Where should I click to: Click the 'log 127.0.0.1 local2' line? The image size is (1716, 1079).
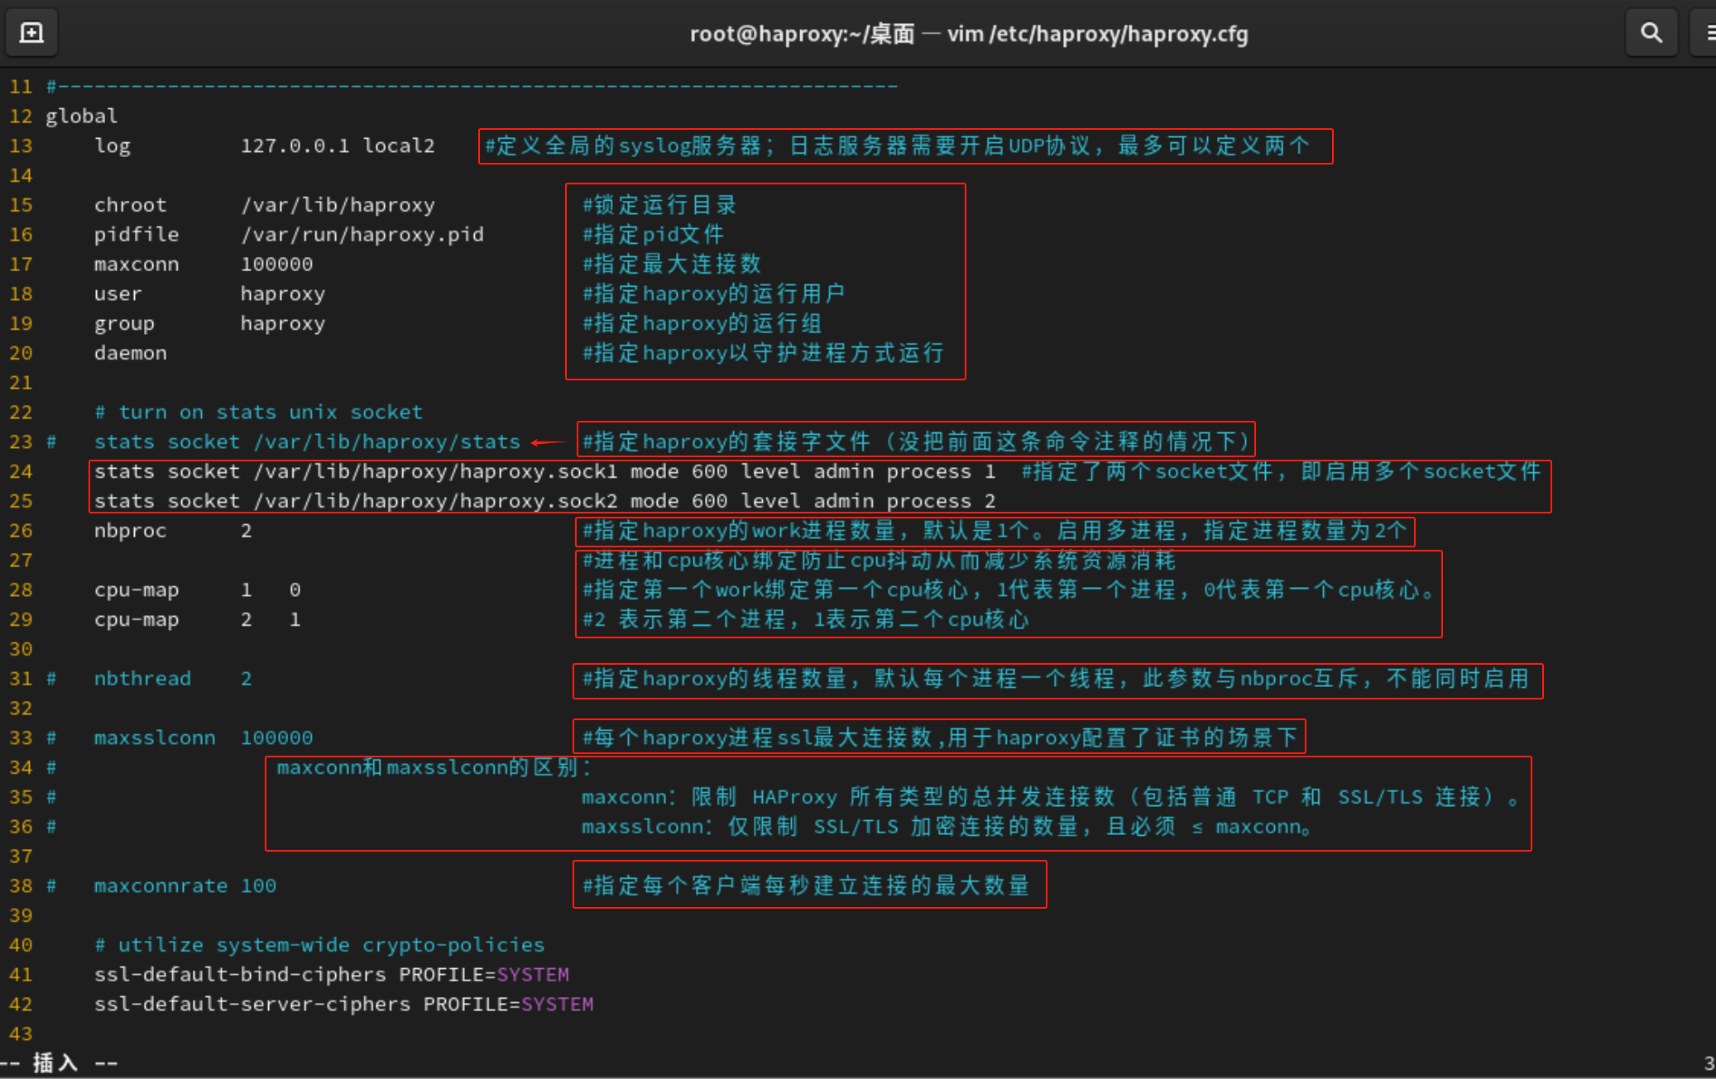pyautogui.click(x=265, y=146)
